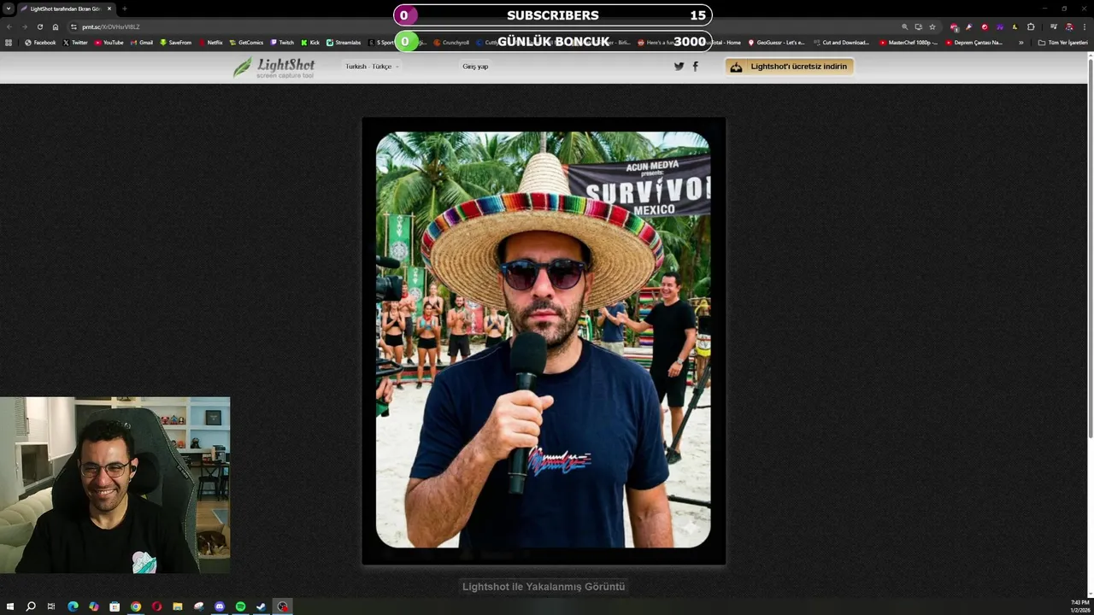
Task: Go to the browser home page icon
Action: pos(56,26)
